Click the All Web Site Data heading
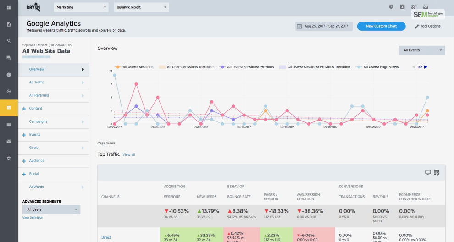454x242 pixels. [x=46, y=51]
